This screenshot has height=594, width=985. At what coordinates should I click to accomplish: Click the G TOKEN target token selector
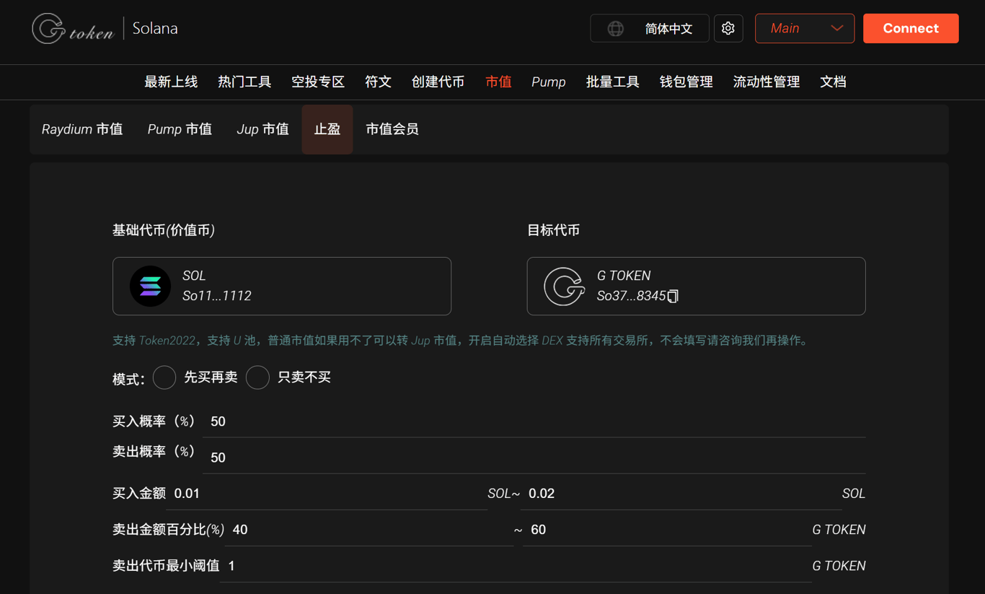[x=696, y=286]
